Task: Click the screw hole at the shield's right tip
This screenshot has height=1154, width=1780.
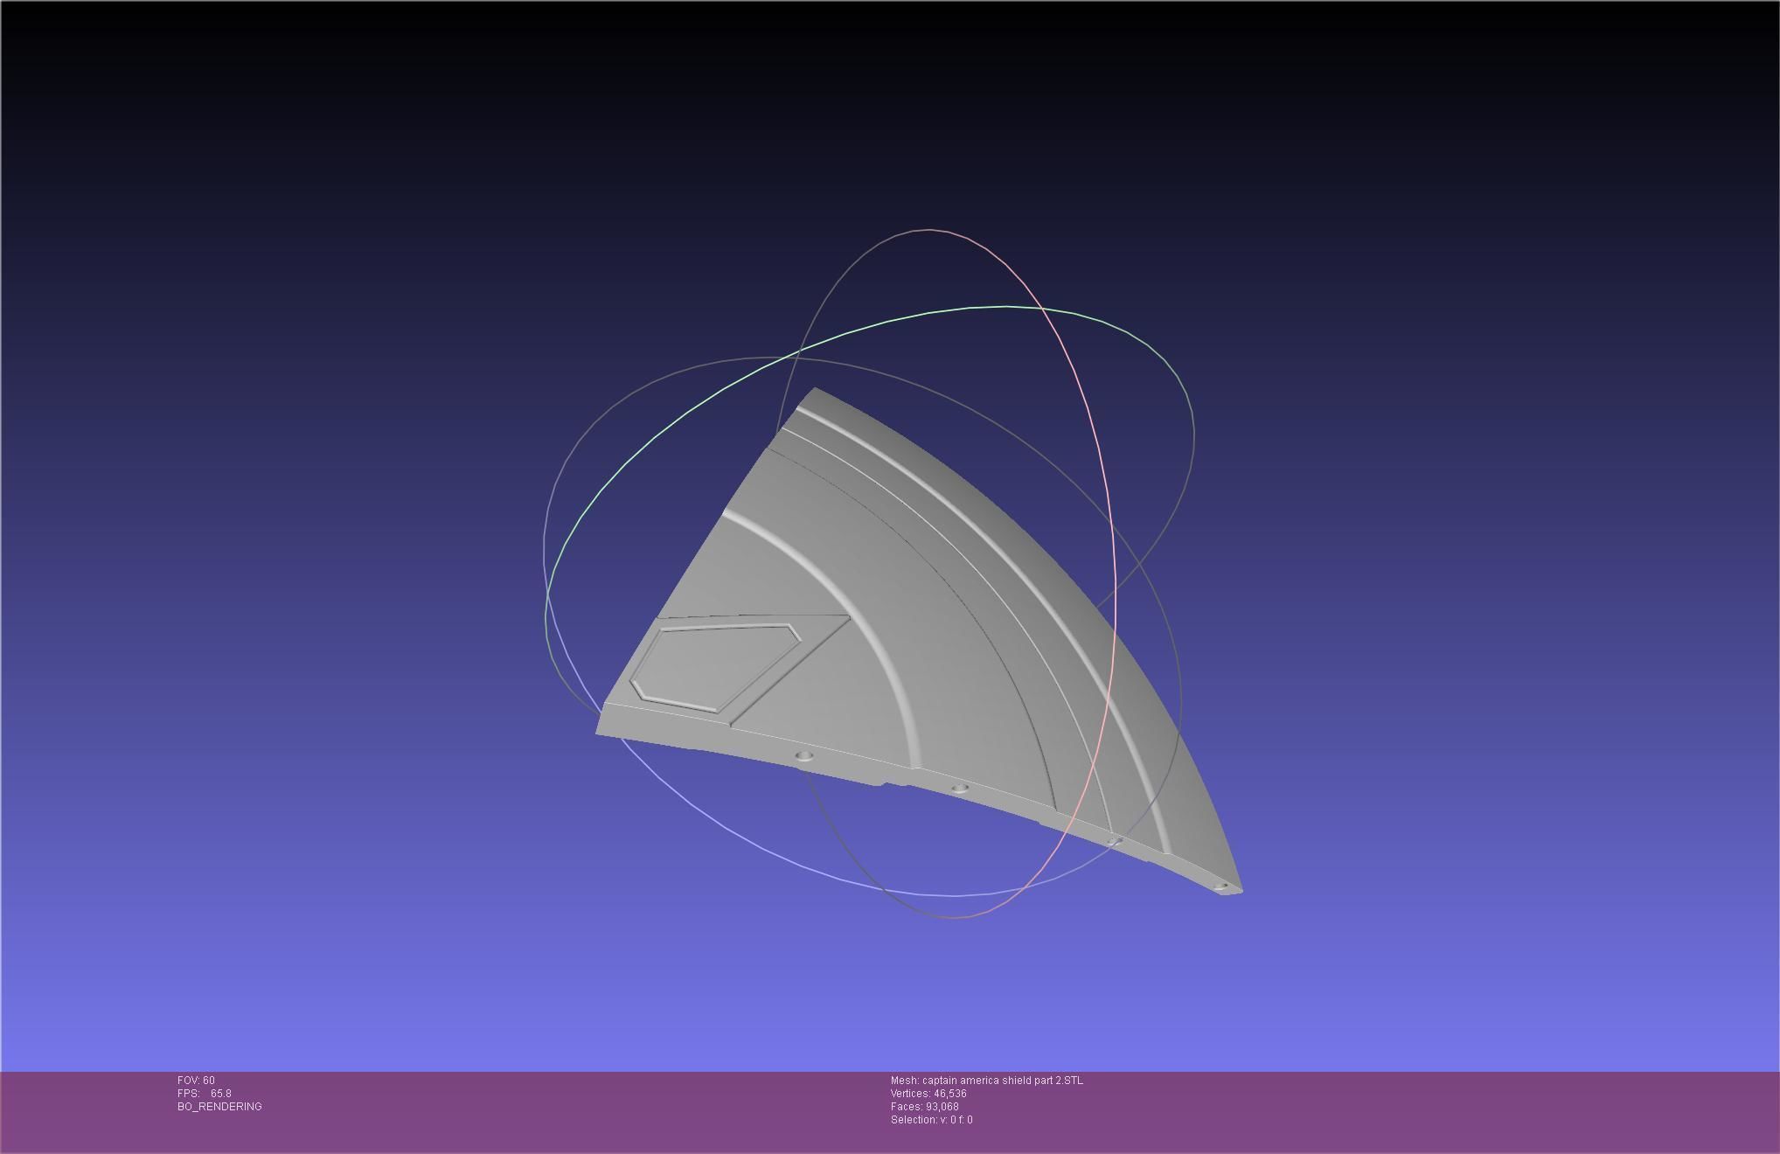Action: click(x=1222, y=886)
